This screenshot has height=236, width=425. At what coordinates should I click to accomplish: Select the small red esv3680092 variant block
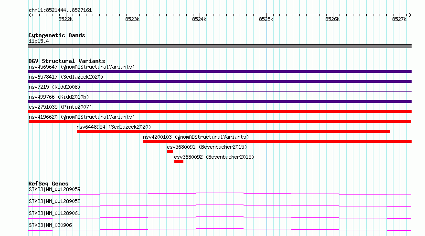179,162
